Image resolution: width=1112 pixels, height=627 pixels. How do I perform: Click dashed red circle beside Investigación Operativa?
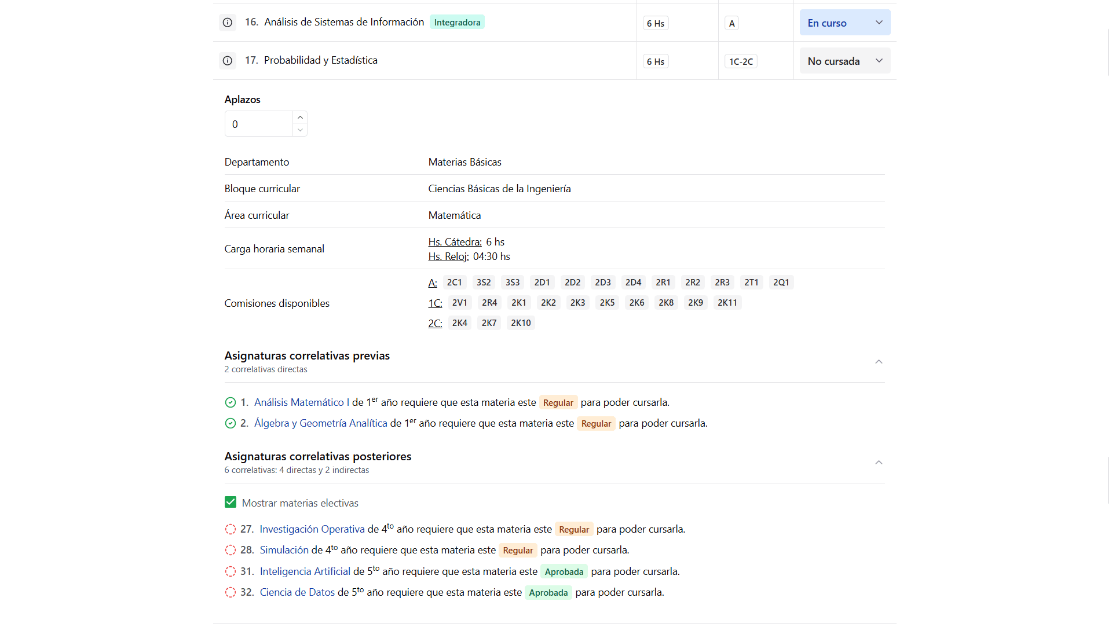click(231, 529)
